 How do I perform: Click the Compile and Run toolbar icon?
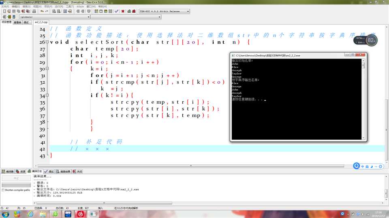(105, 11)
